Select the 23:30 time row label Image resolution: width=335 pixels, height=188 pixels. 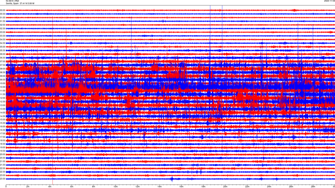2,179
